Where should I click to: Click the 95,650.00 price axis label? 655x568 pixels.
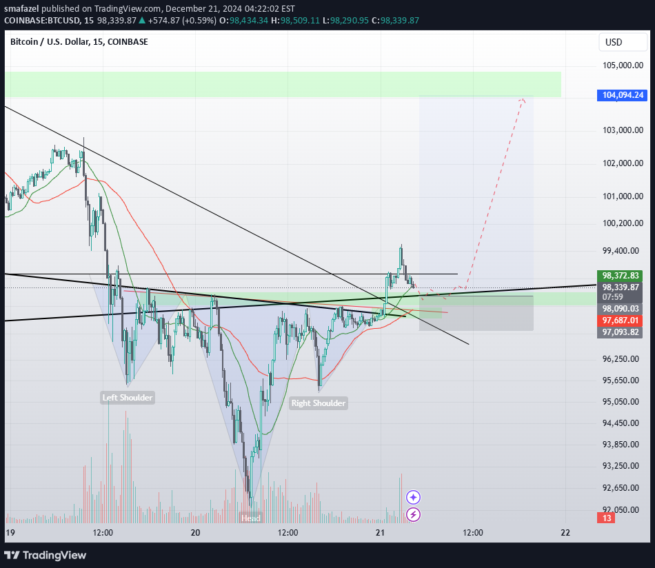(x=621, y=381)
